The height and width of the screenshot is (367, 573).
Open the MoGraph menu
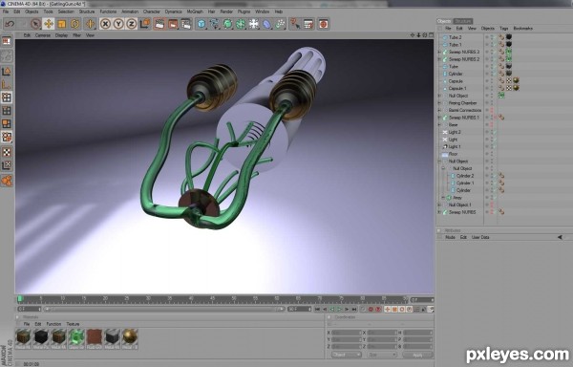pyautogui.click(x=195, y=11)
